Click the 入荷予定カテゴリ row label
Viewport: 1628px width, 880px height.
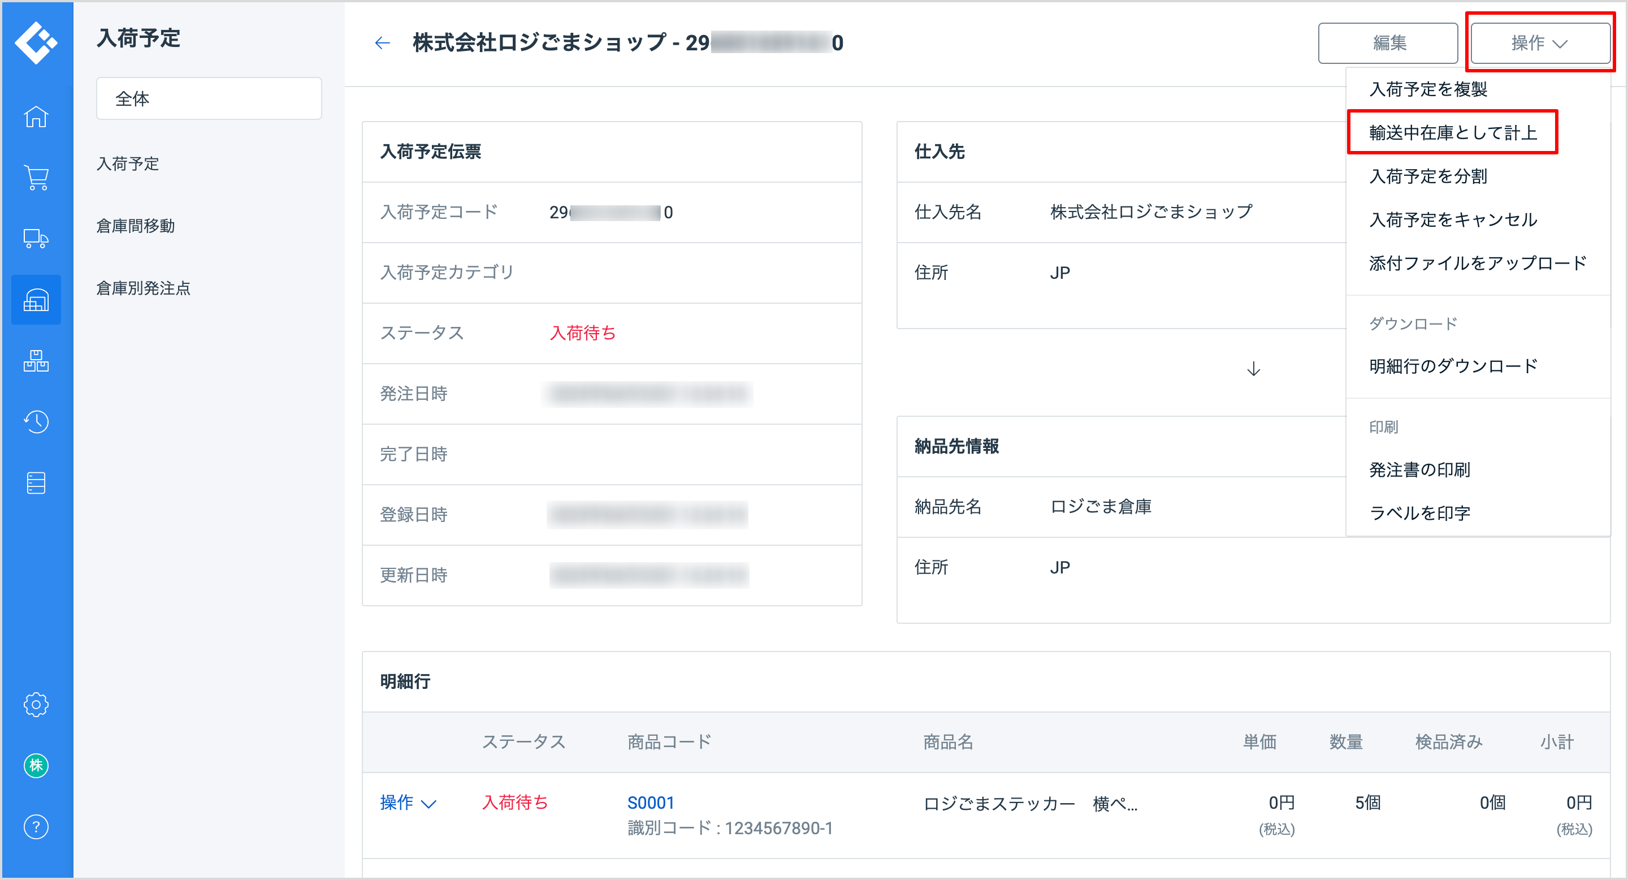[x=447, y=273]
